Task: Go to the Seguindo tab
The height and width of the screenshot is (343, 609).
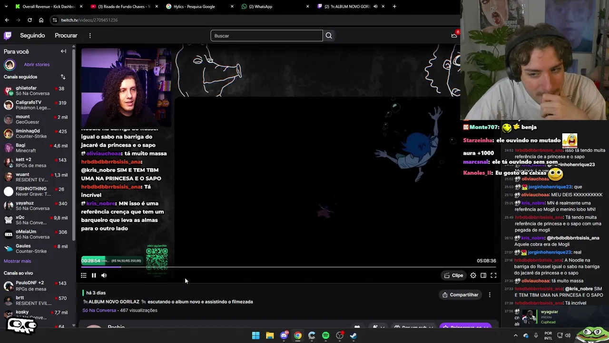Action: pyautogui.click(x=32, y=36)
